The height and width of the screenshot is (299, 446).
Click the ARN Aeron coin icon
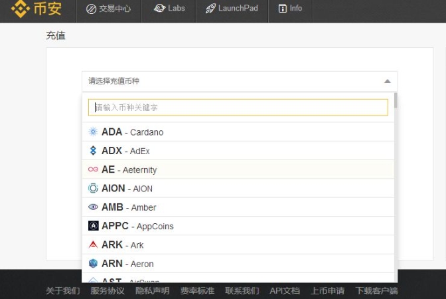pyautogui.click(x=93, y=263)
